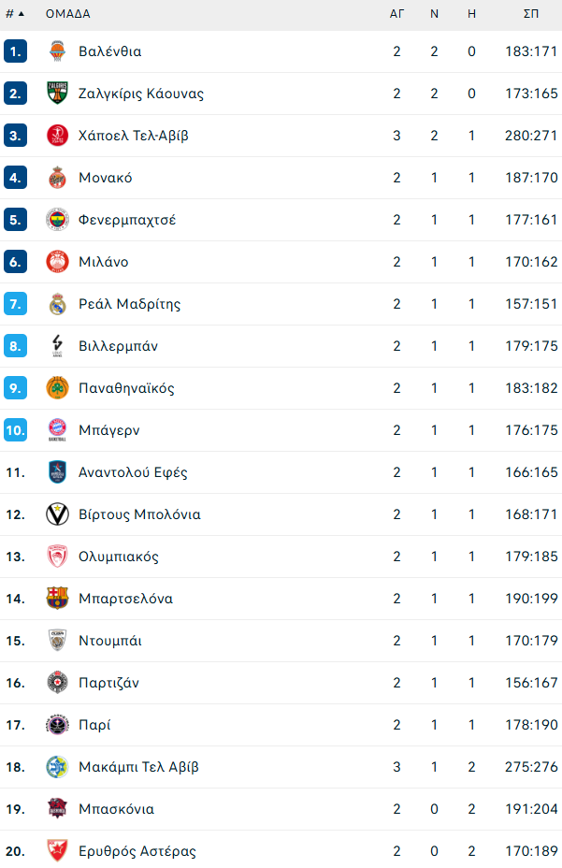Click the rank 1 position badge
562x868 pixels.
pyautogui.click(x=15, y=51)
